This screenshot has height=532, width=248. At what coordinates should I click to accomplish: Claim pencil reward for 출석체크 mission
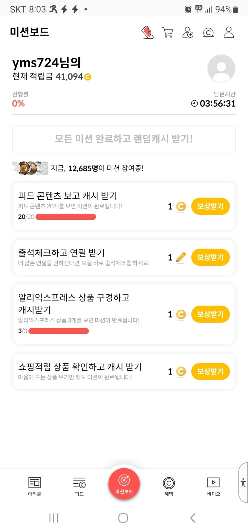[x=210, y=257]
